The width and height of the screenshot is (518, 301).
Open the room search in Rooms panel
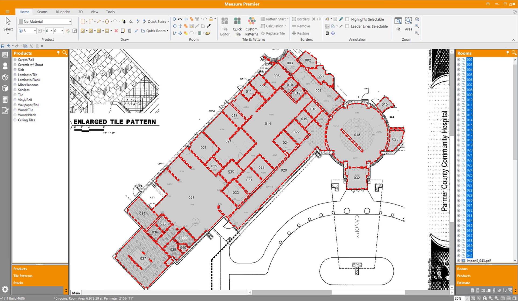[514, 53]
